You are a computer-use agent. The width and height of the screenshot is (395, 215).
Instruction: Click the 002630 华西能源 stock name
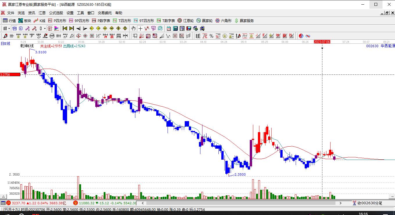380,46
